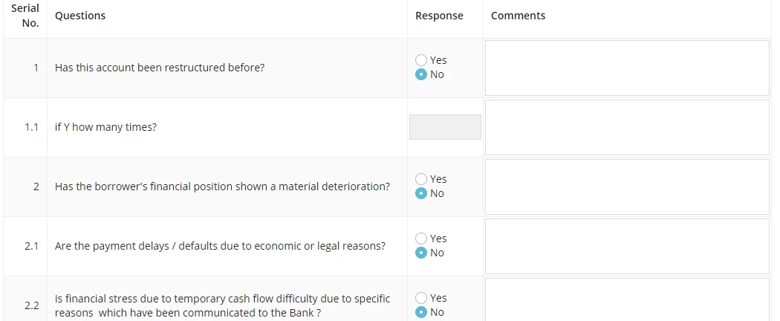This screenshot has height=321, width=780.
Task: Choose No for material deterioration question
Action: coord(421,194)
